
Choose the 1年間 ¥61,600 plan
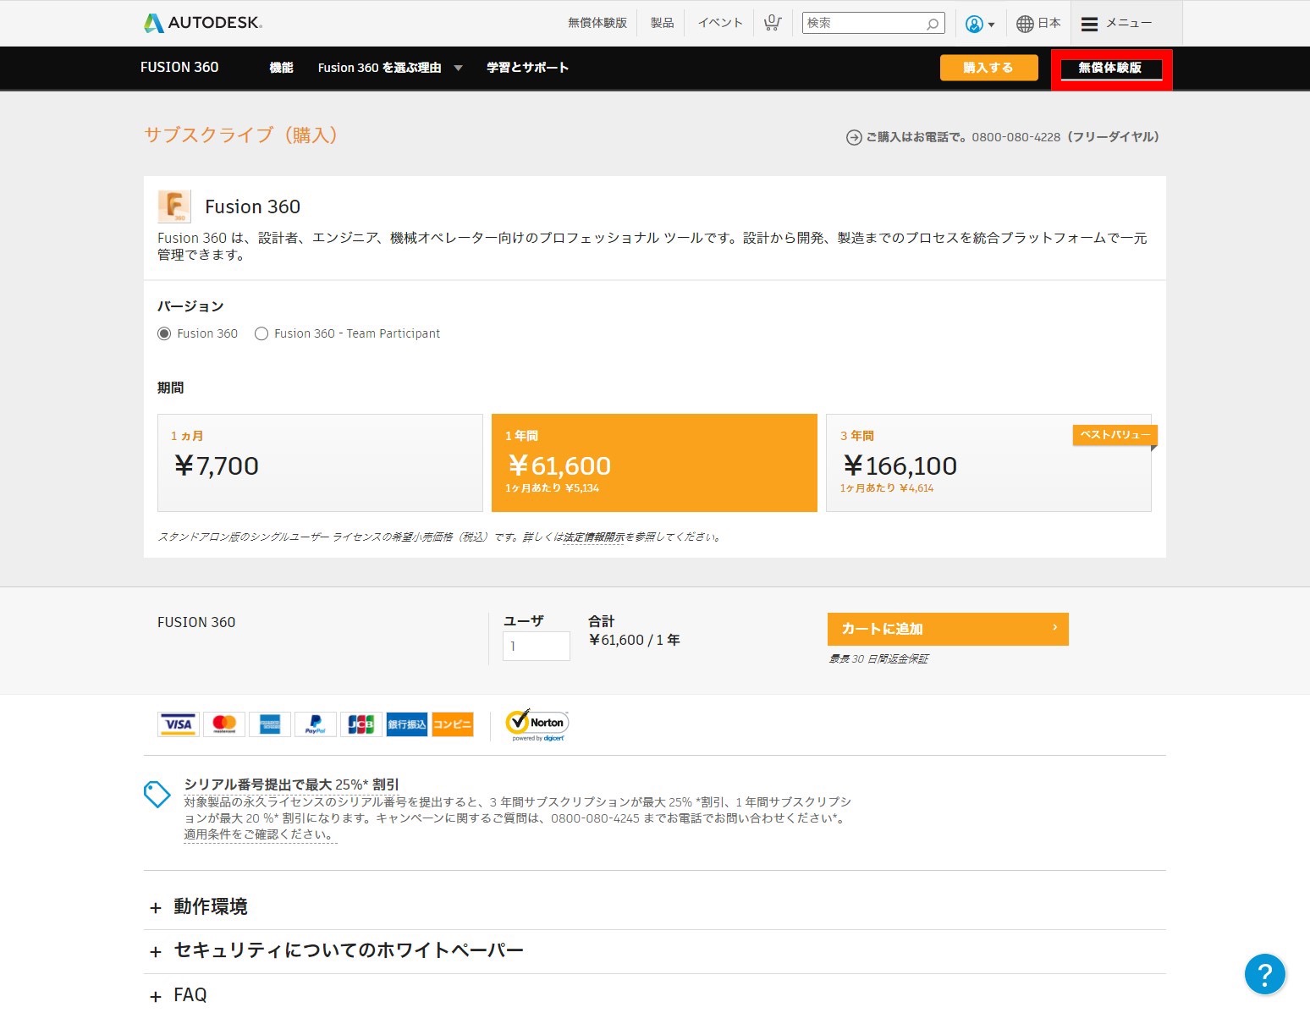(x=654, y=463)
